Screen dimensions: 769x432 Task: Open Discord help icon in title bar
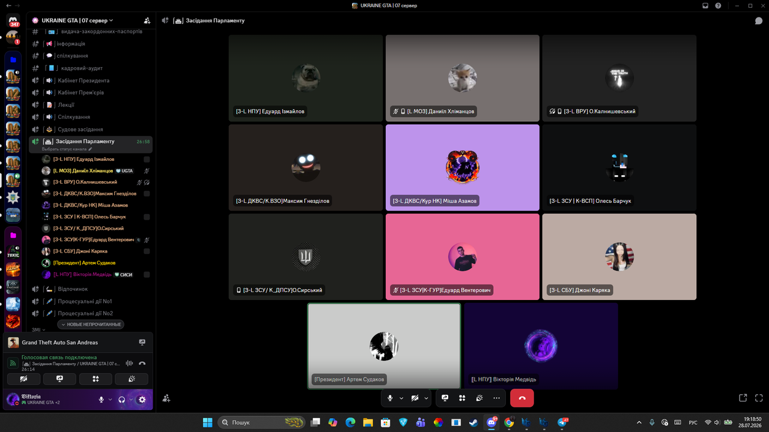(719, 5)
